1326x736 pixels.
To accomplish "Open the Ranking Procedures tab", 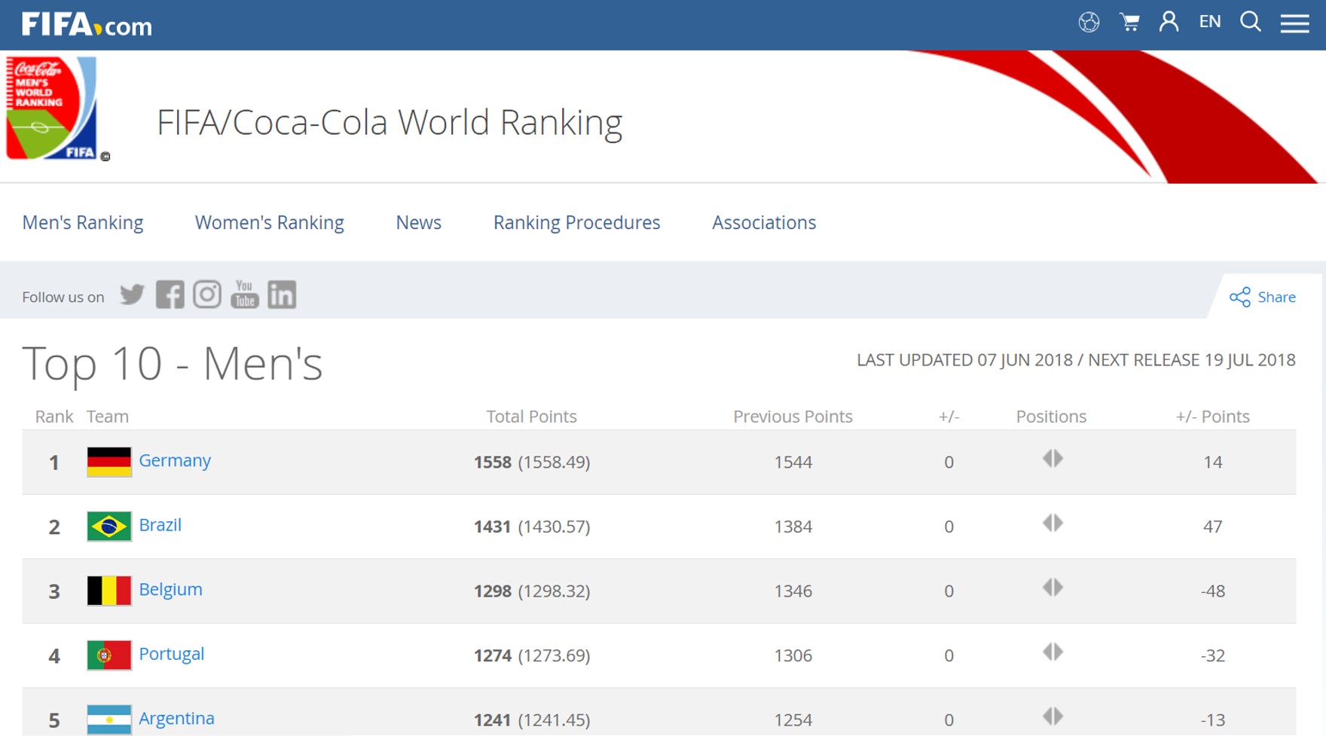I will pyautogui.click(x=576, y=222).
